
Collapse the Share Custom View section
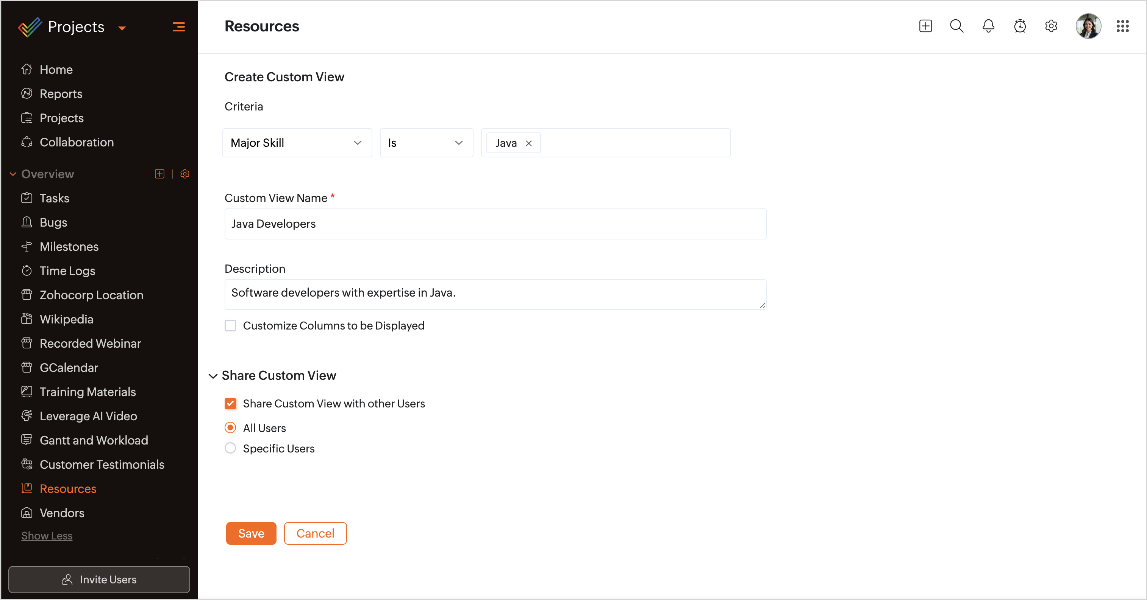pos(213,376)
